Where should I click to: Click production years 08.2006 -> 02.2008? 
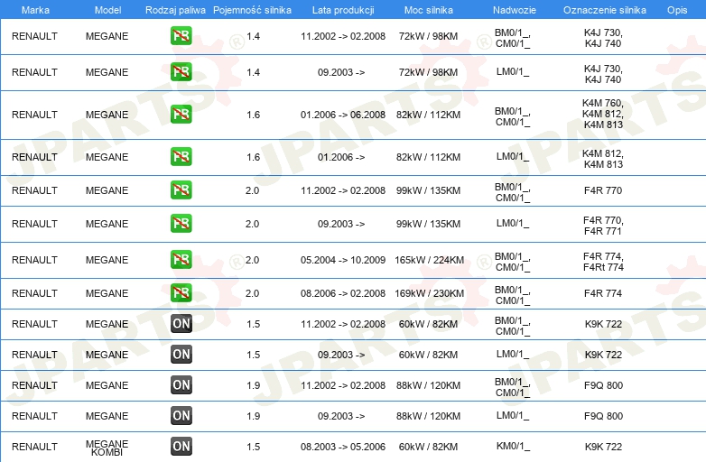(343, 293)
